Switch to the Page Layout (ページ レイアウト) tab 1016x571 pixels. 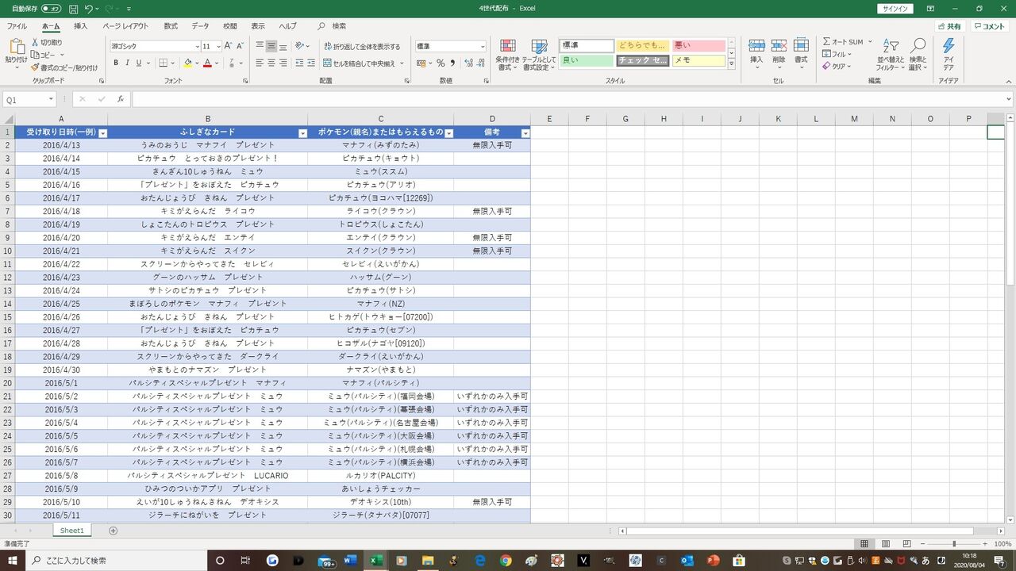pos(125,26)
